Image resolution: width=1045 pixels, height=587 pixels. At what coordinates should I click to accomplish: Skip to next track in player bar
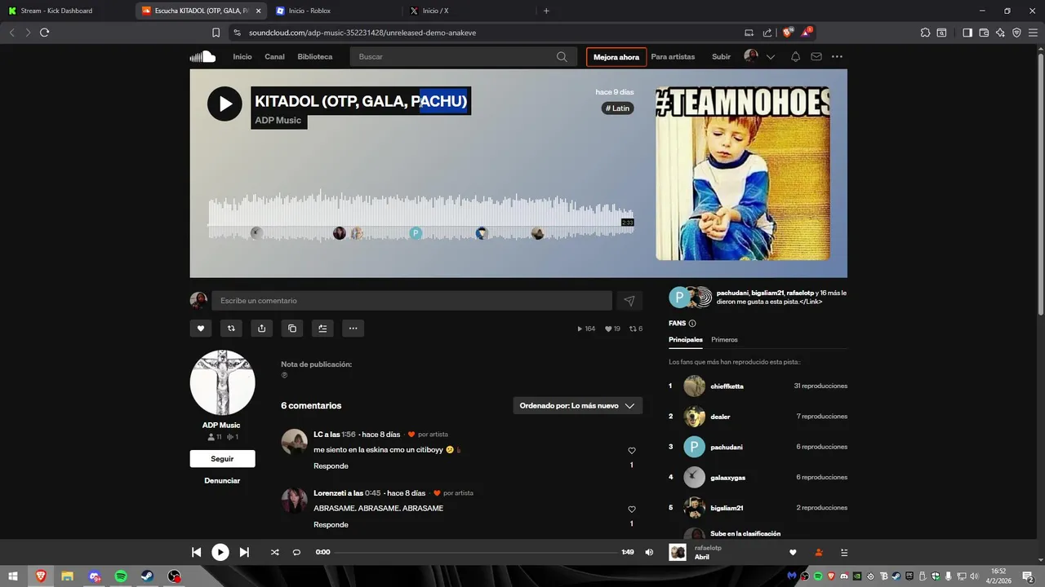(244, 552)
